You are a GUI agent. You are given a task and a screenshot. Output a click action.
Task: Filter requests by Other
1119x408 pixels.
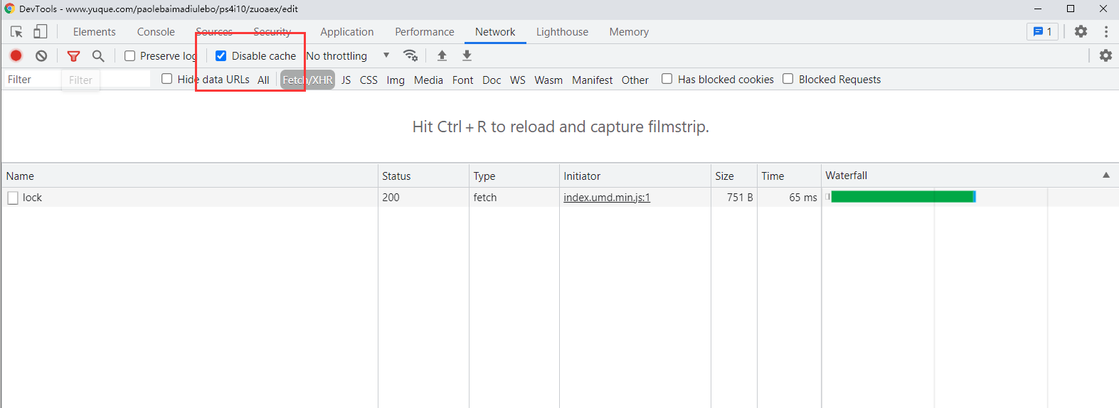tap(635, 80)
